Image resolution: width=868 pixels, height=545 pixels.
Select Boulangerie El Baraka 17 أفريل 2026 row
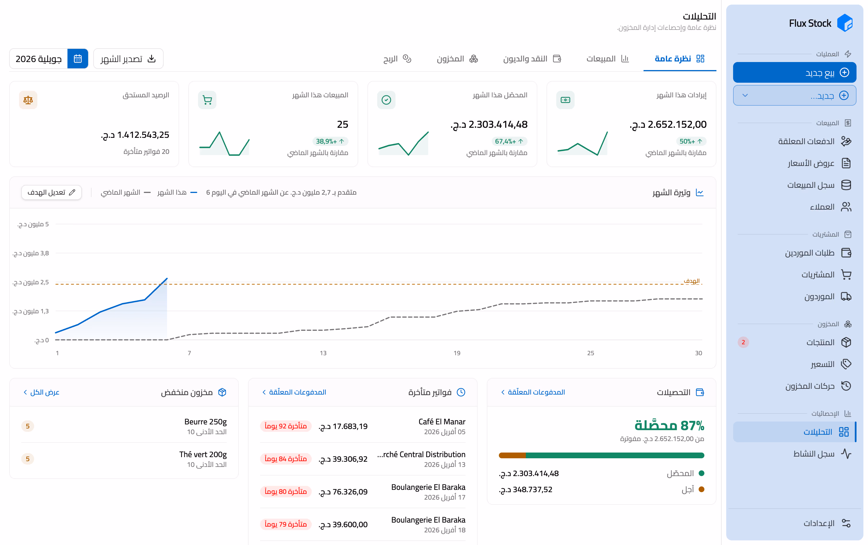tap(363, 492)
